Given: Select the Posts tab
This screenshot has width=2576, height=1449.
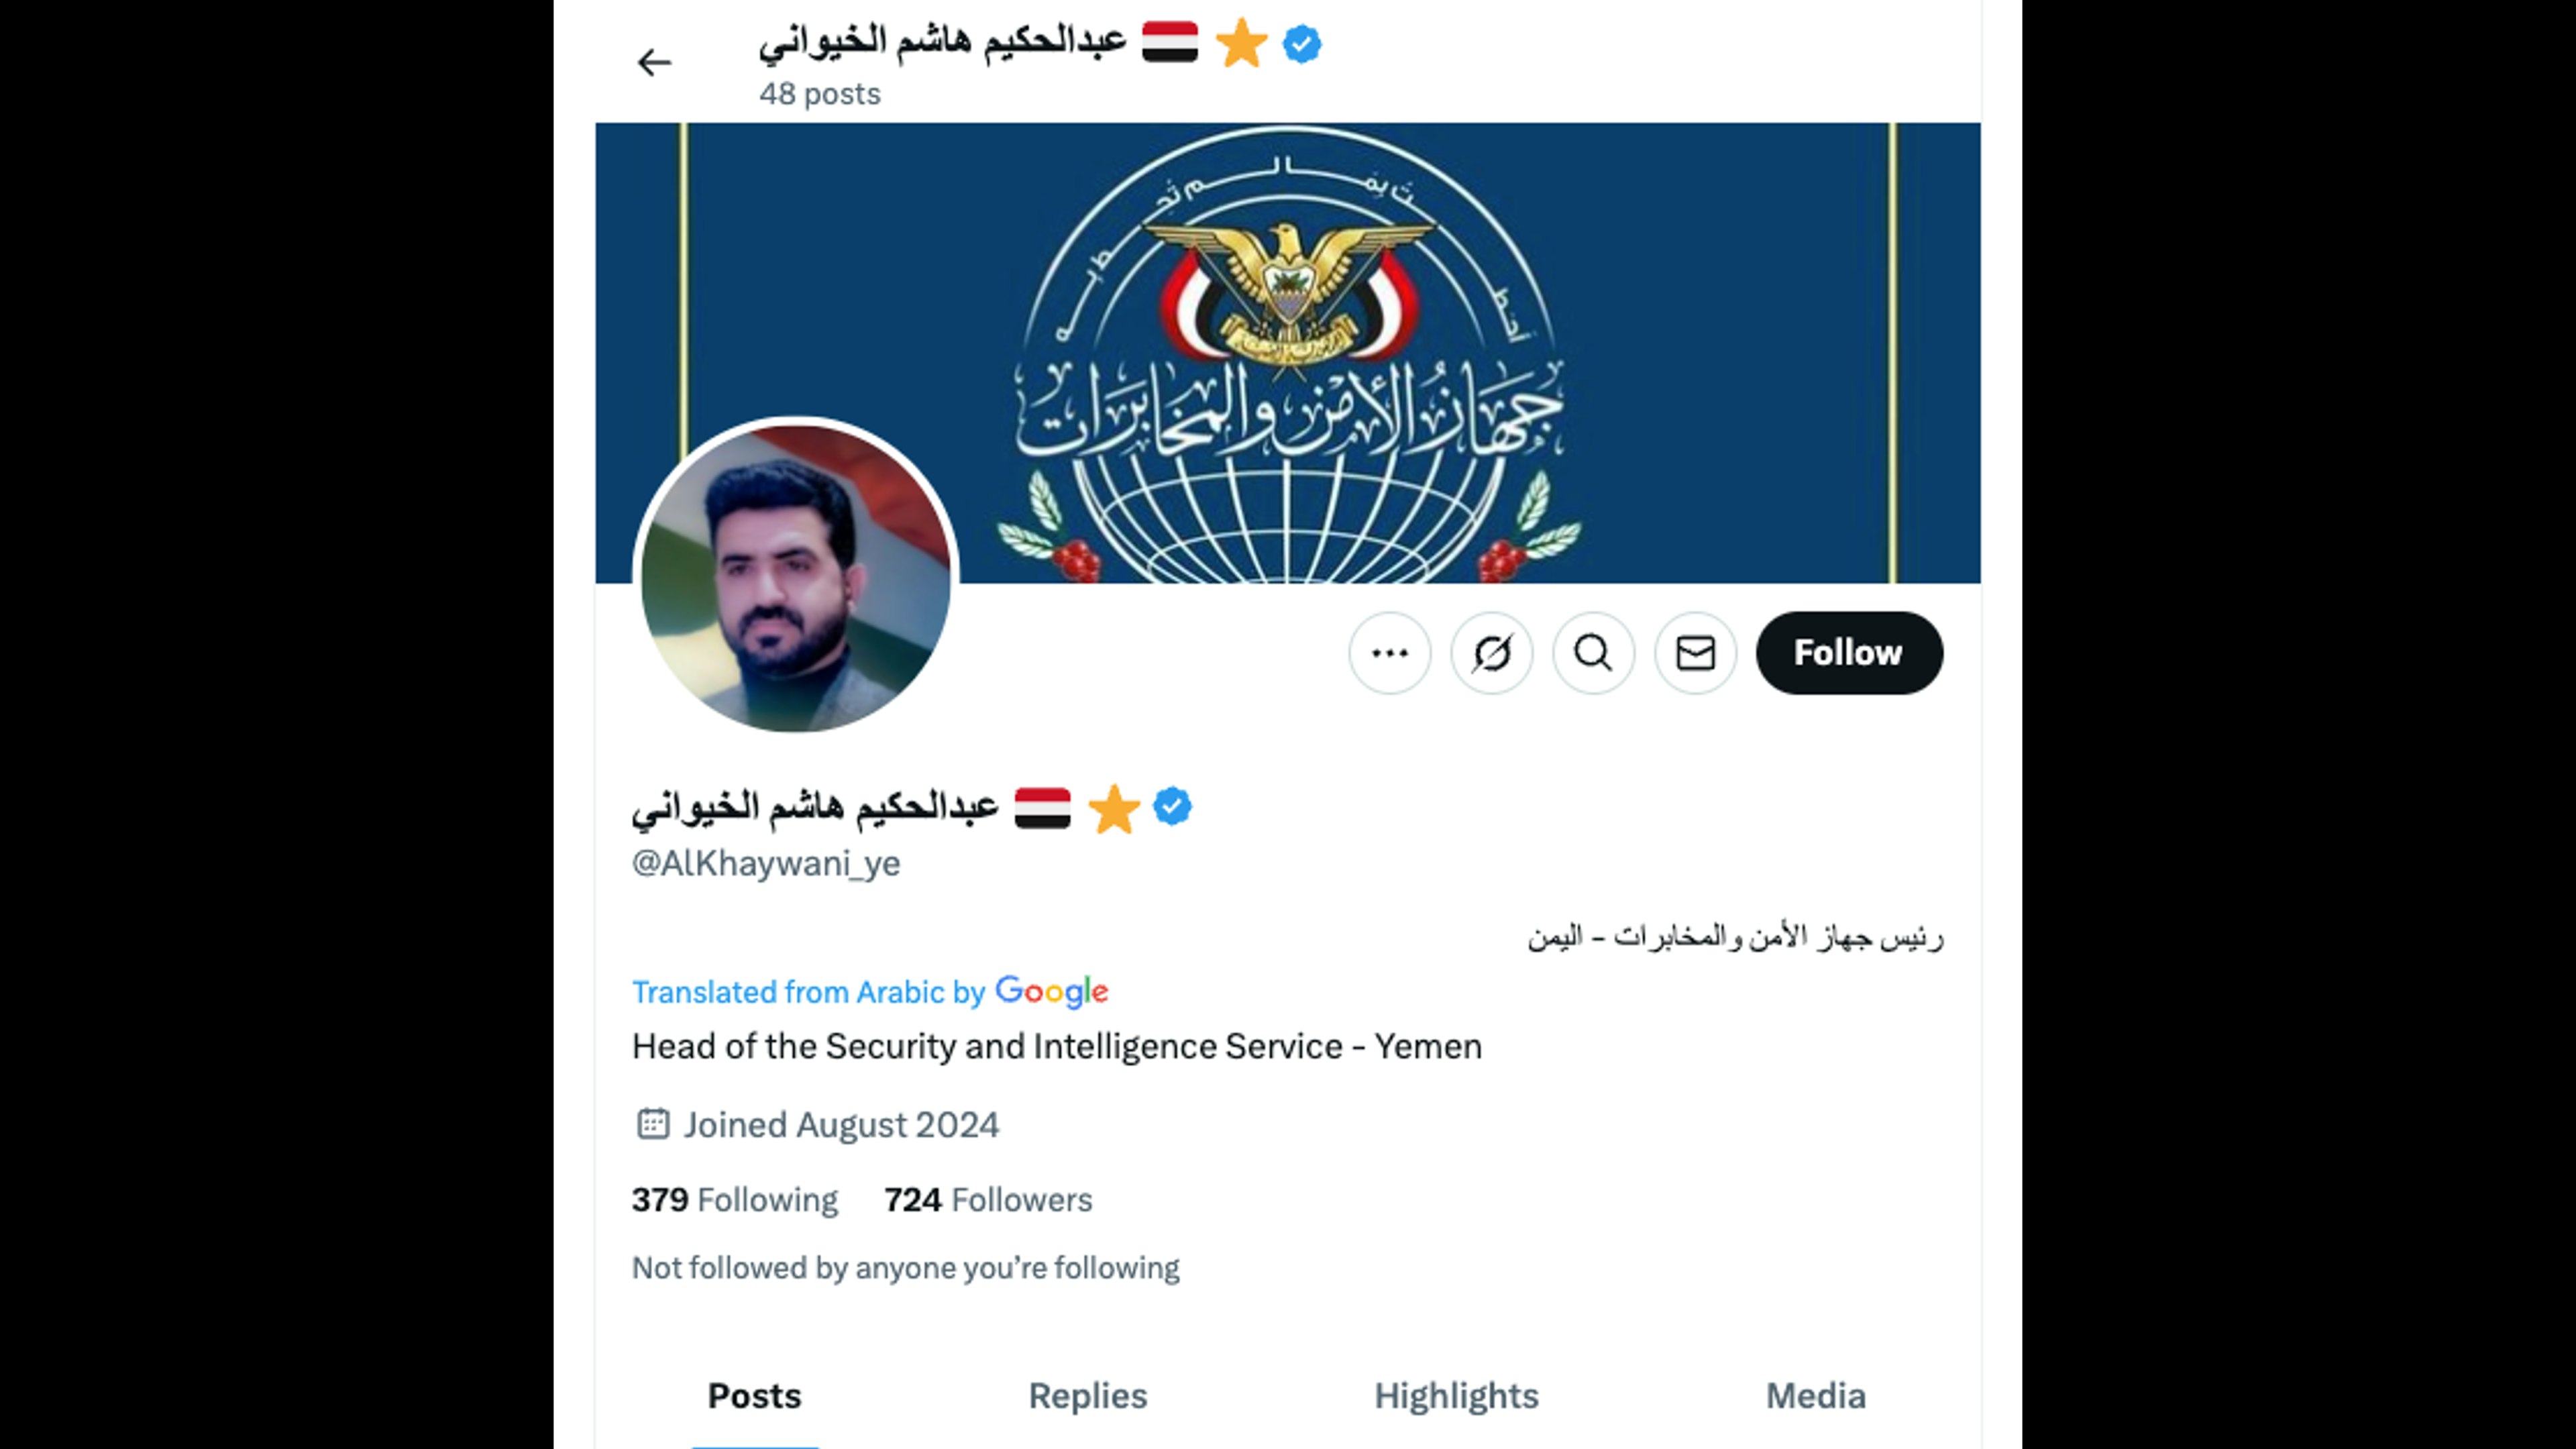Looking at the screenshot, I should tap(755, 1395).
